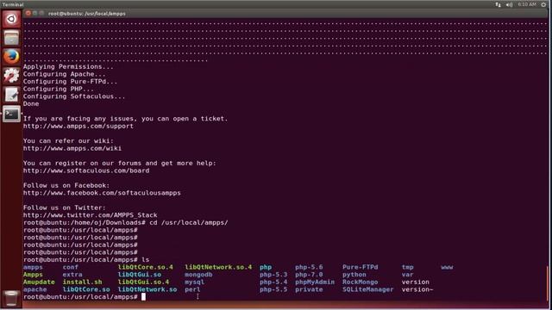Click the 'perl' directory entry

point(192,289)
